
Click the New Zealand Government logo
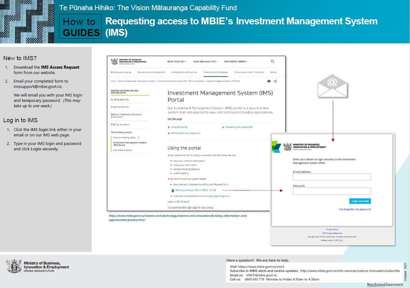pos(385,285)
